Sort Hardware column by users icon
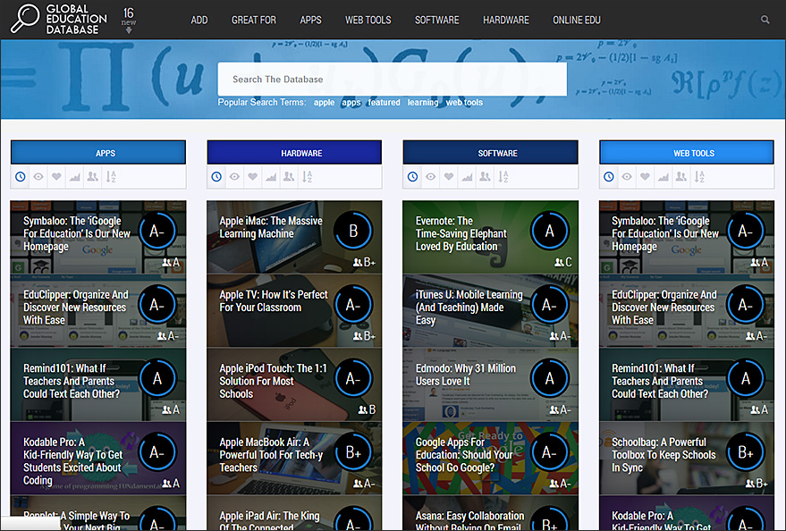 tap(289, 177)
